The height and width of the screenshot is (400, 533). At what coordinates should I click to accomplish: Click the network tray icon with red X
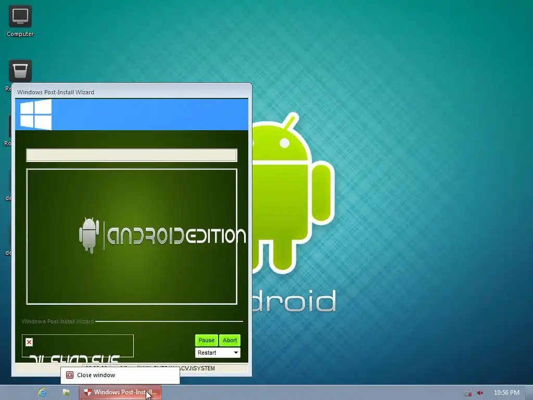coord(468,393)
